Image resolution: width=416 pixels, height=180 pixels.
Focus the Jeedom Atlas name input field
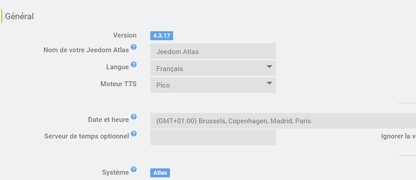[x=213, y=51]
